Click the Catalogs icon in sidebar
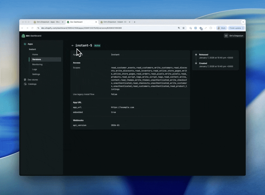The height and width of the screenshot is (195, 265). click(25, 84)
